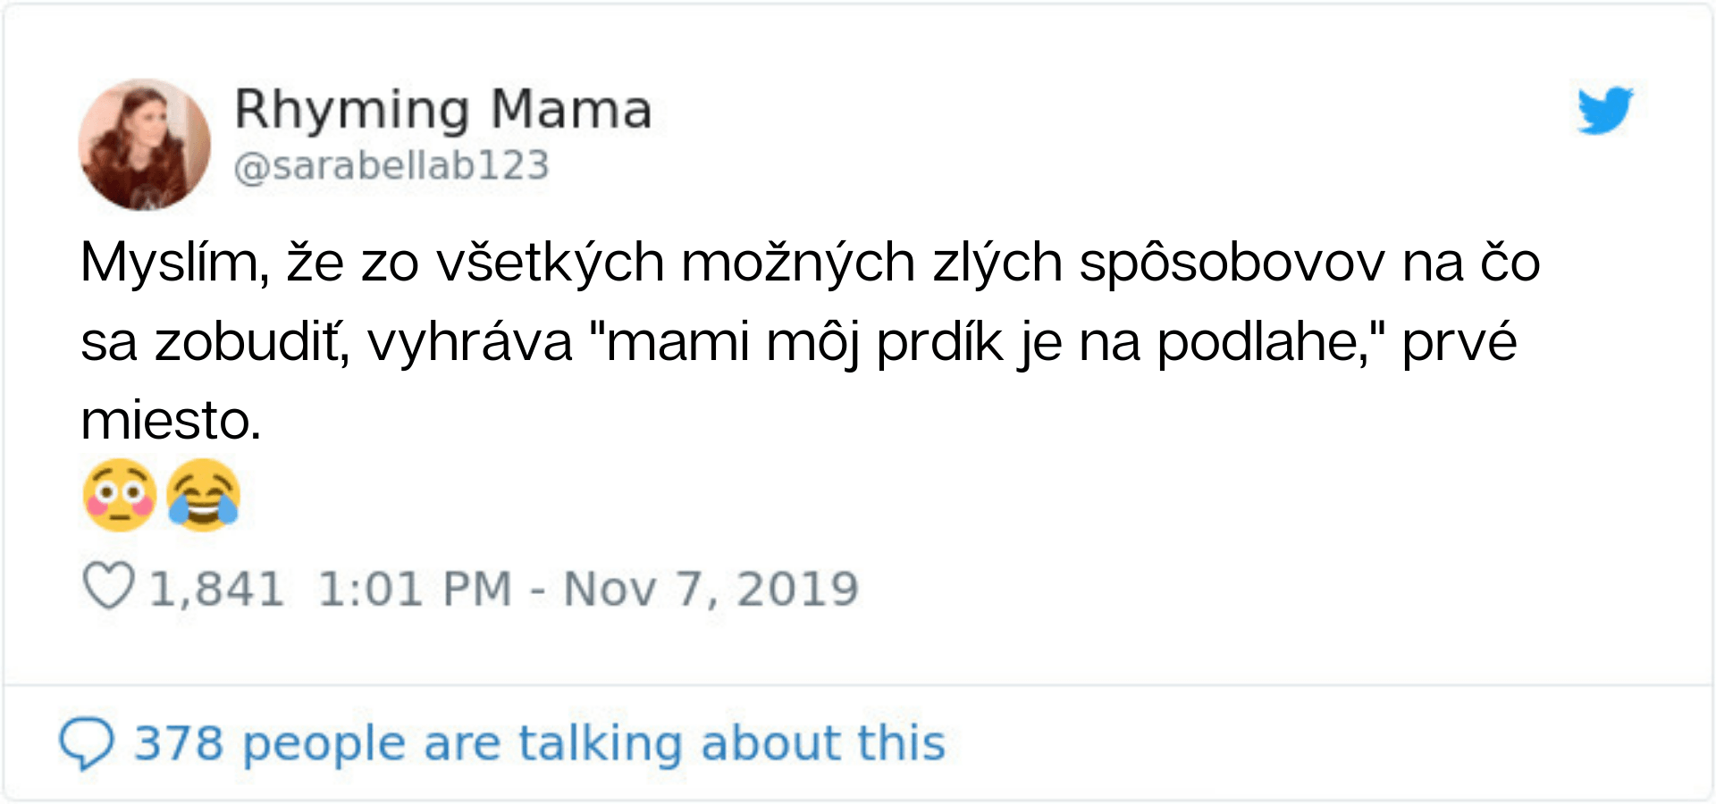Click the 1,841 likes count
Viewport: 1716px width, 804px height.
click(216, 590)
